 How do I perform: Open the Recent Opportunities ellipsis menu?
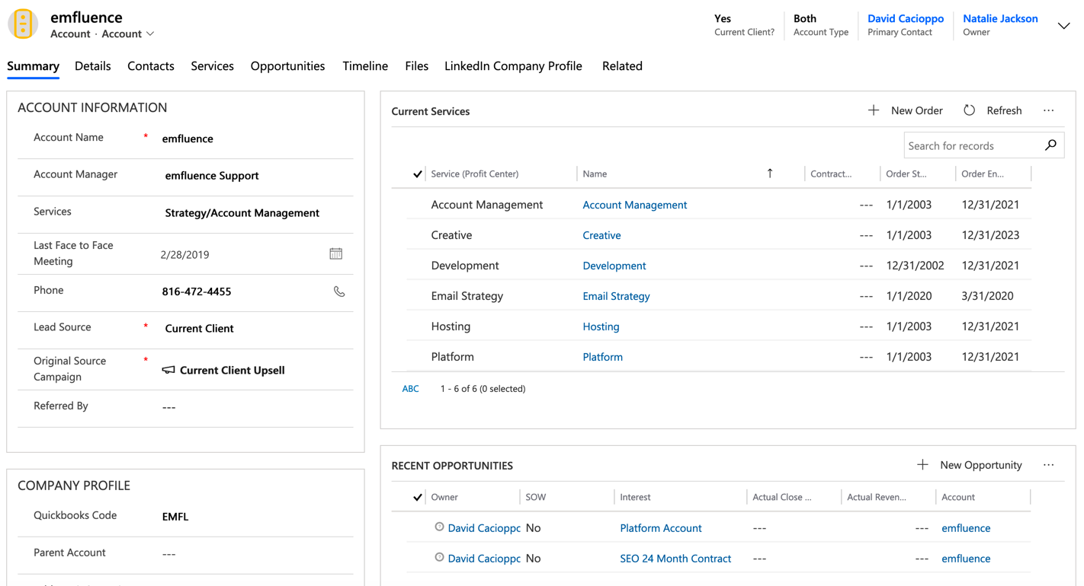pos(1049,464)
